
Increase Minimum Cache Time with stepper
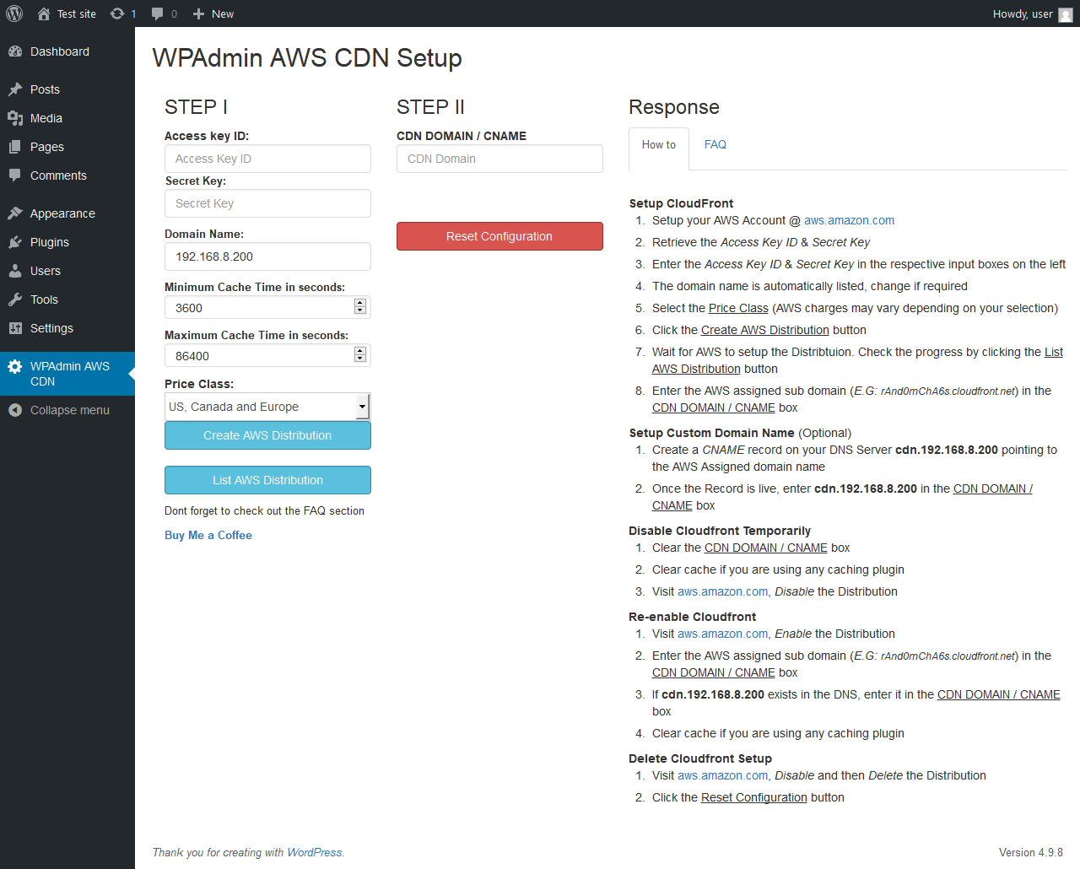[360, 303]
